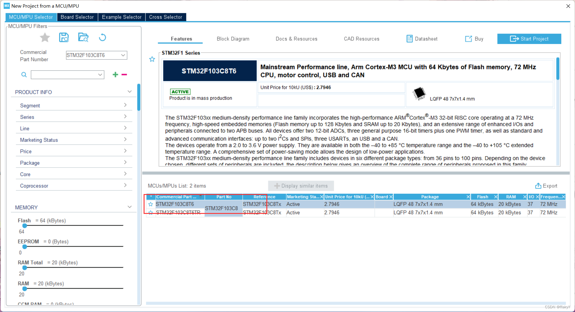The width and height of the screenshot is (575, 312).
Task: Open the Features tab
Action: coord(181,39)
